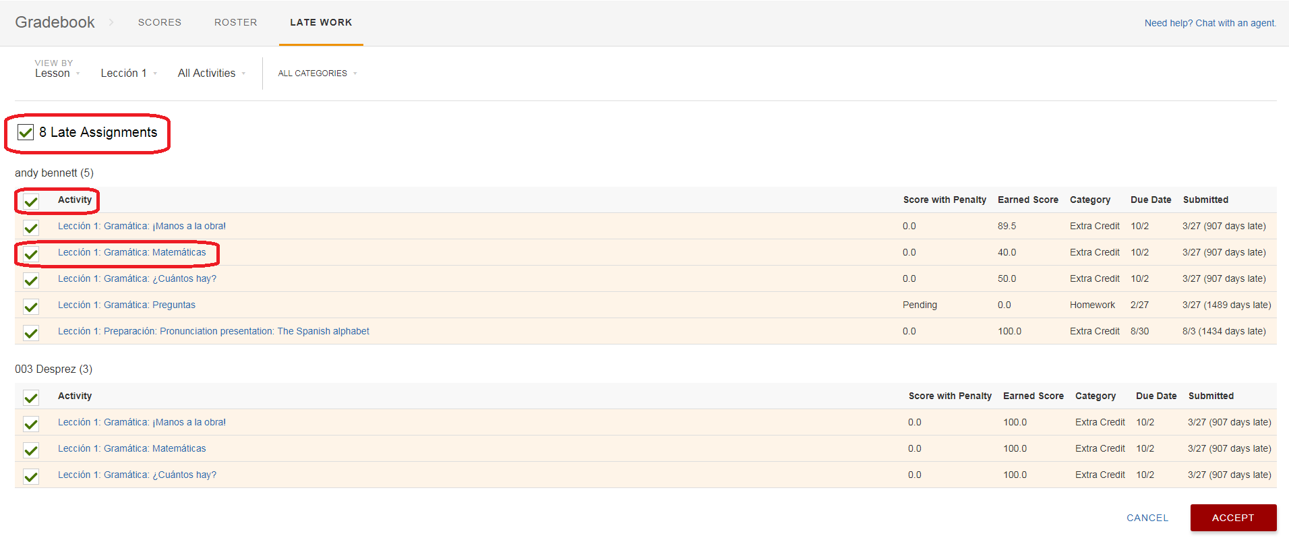Open 003 Desprez's Gramática: Matemáticas link
This screenshot has height=540, width=1289.
coord(132,448)
